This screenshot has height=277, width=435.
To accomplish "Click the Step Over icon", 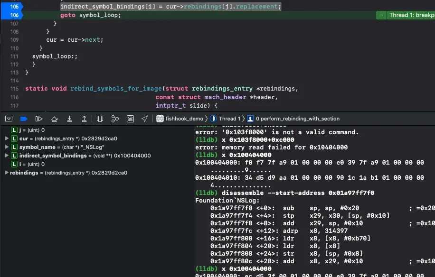I will tap(54, 119).
